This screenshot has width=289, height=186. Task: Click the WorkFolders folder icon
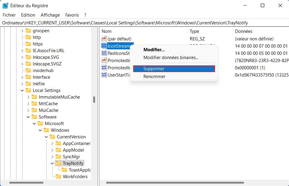pos(58,177)
